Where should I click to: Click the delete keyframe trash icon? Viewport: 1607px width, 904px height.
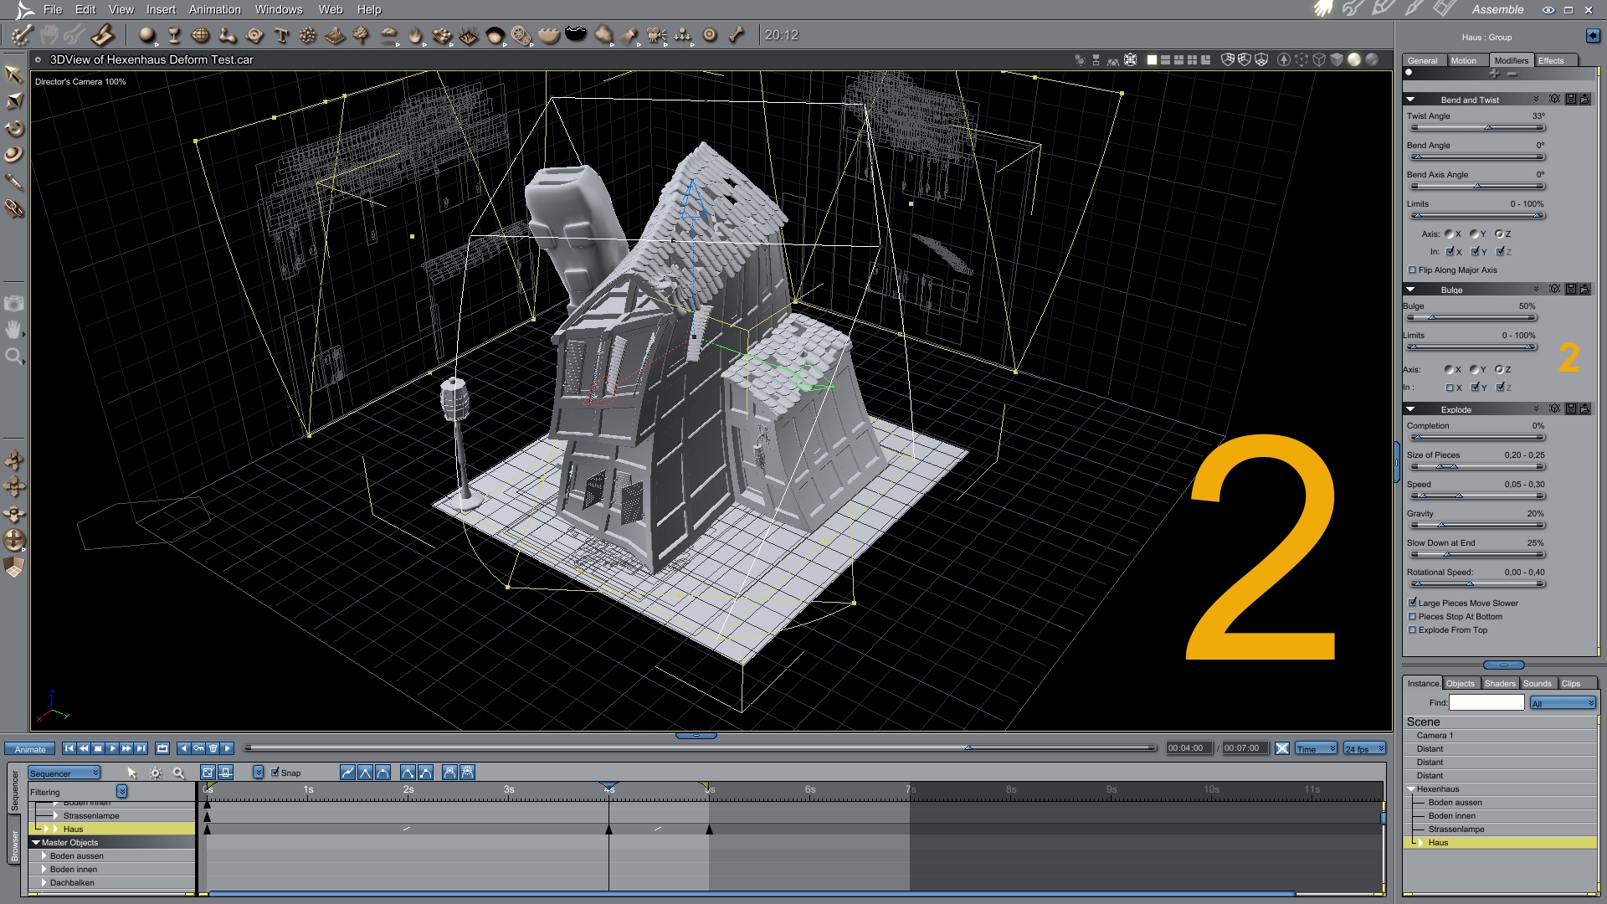pyautogui.click(x=213, y=748)
